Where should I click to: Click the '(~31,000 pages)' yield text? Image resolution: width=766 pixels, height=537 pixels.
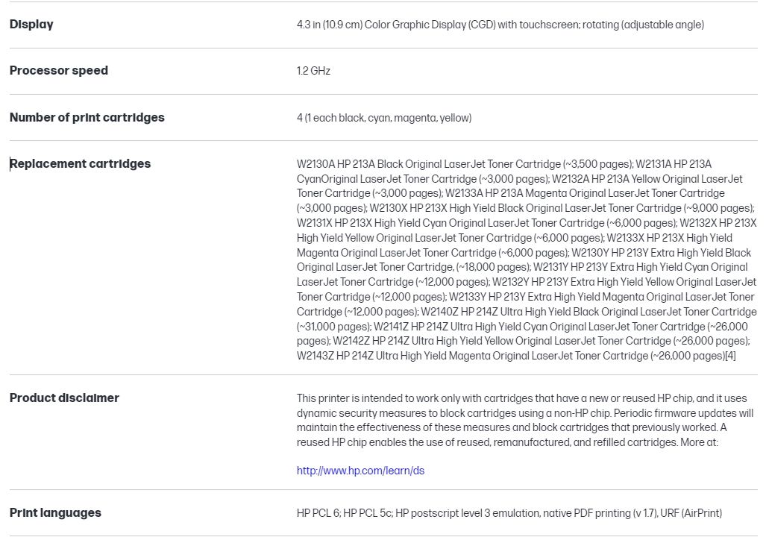(333, 327)
